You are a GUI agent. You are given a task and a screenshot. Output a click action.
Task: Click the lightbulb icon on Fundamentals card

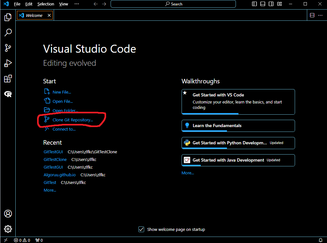point(187,125)
